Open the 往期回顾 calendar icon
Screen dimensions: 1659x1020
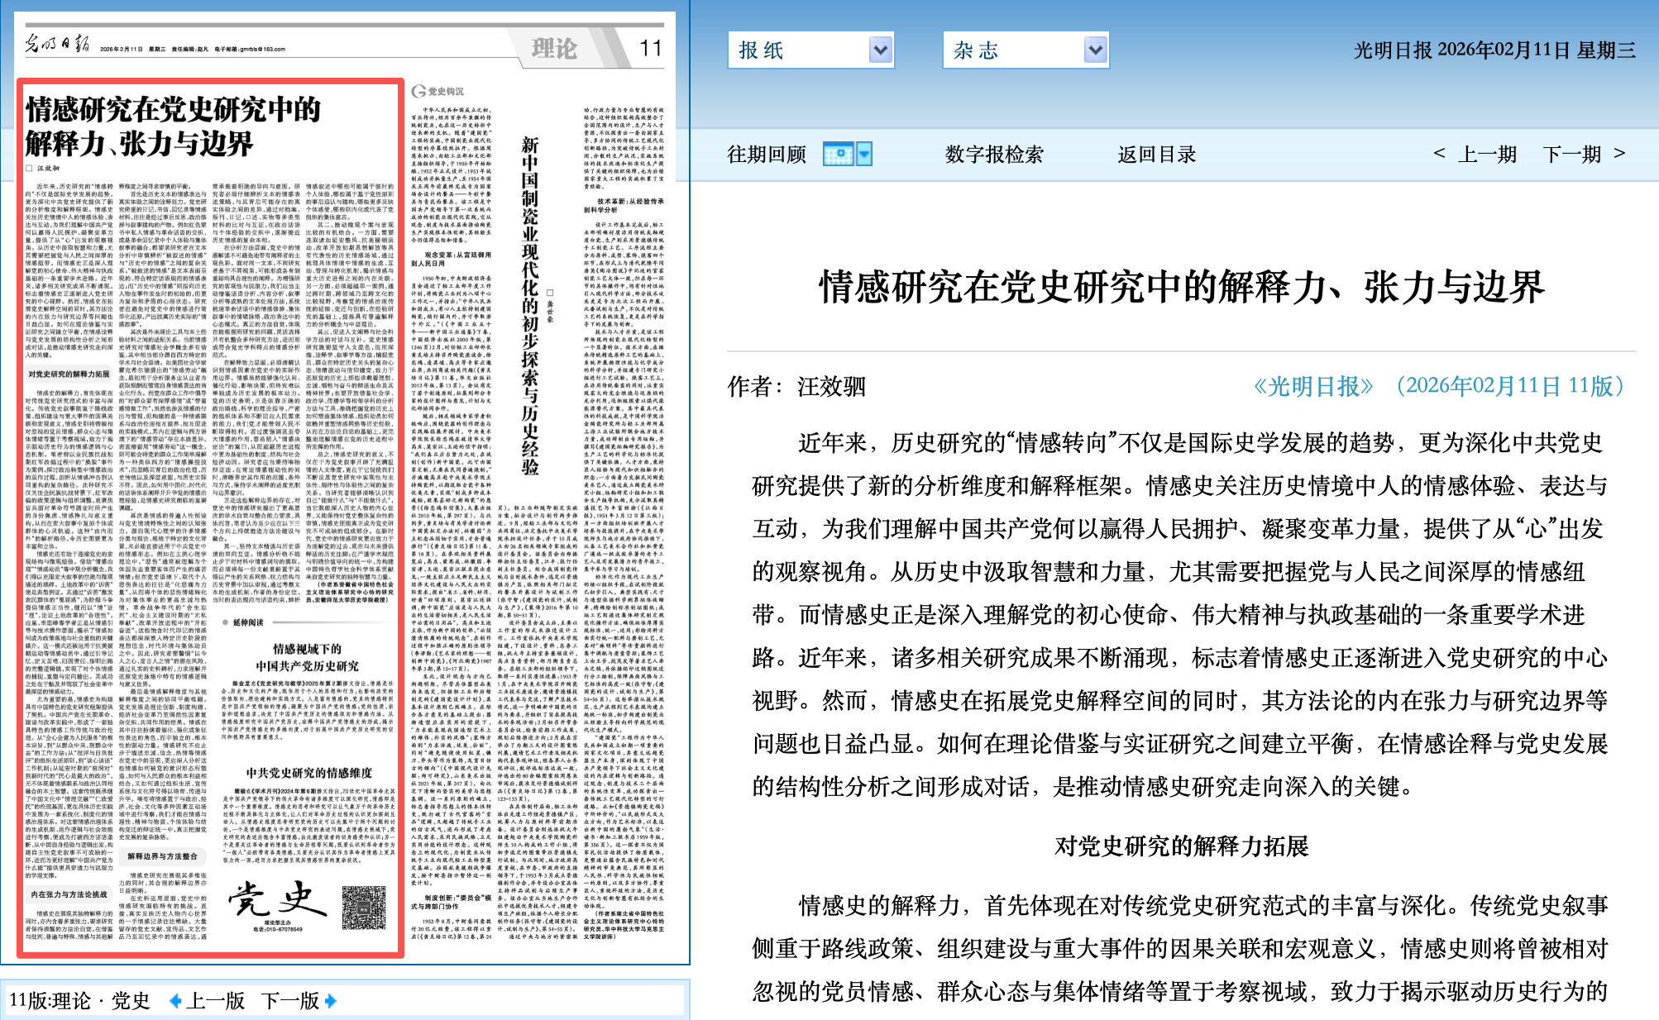click(x=838, y=154)
